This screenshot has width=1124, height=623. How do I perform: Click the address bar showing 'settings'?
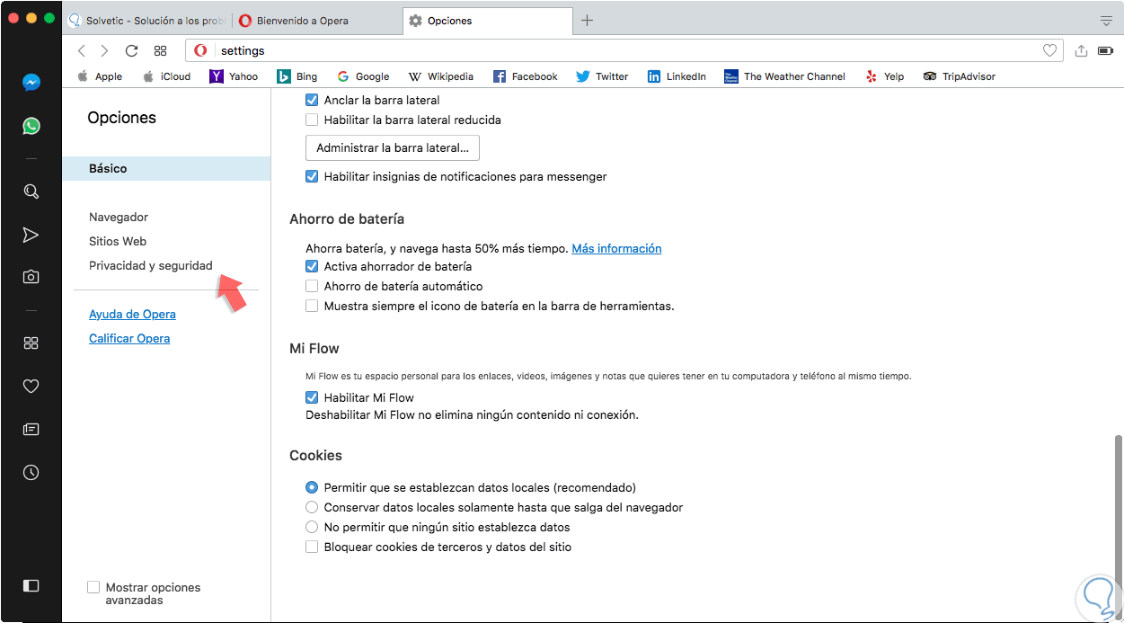[620, 51]
